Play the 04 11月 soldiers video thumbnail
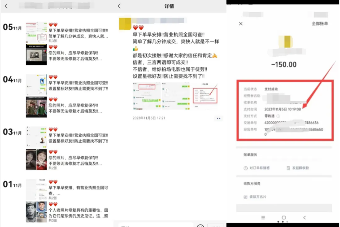This screenshot has height=227, width=340. (x=36, y=107)
